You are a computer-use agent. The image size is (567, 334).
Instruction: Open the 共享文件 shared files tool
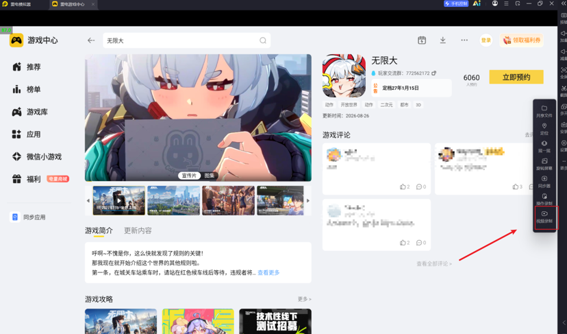point(544,111)
